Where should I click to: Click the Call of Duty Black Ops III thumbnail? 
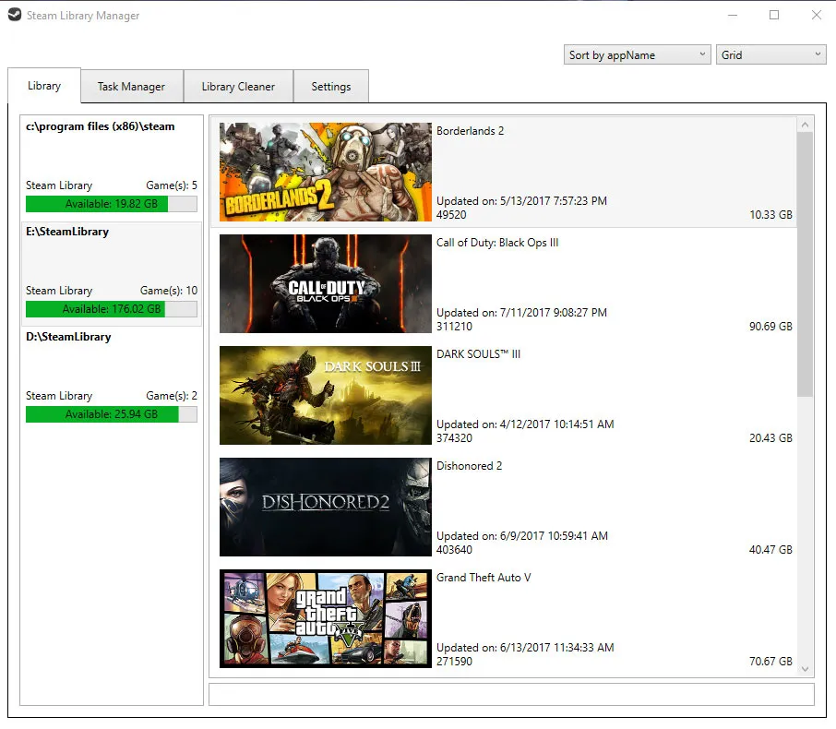tap(325, 283)
